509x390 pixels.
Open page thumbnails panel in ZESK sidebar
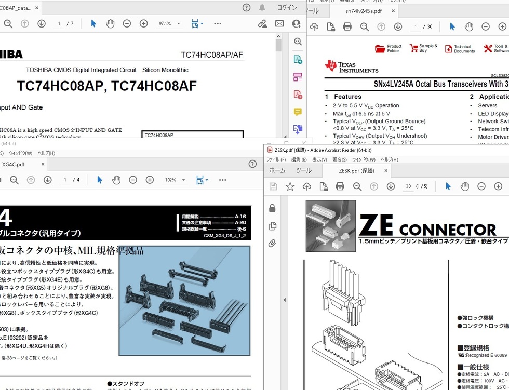coord(273,226)
